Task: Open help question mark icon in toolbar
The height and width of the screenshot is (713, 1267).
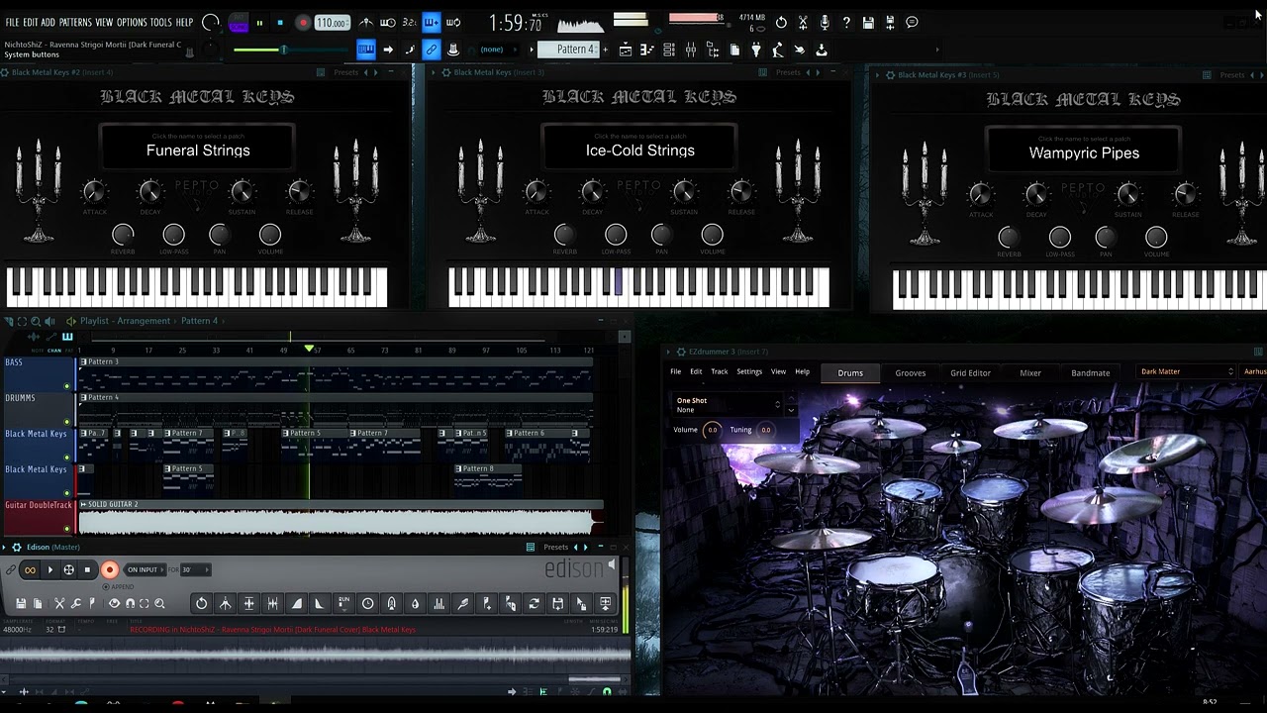Action: pos(846,22)
